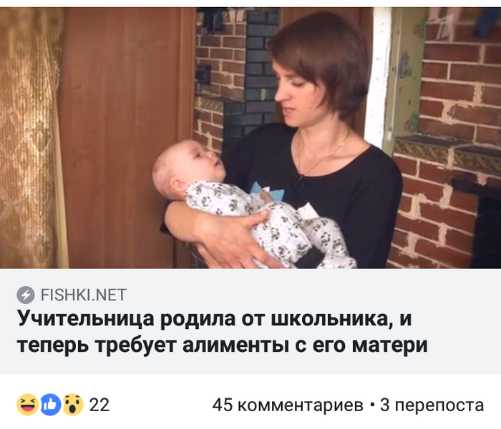501x429 pixels.
Task: Click the surprised Wow reaction emoji
Action: point(73,405)
